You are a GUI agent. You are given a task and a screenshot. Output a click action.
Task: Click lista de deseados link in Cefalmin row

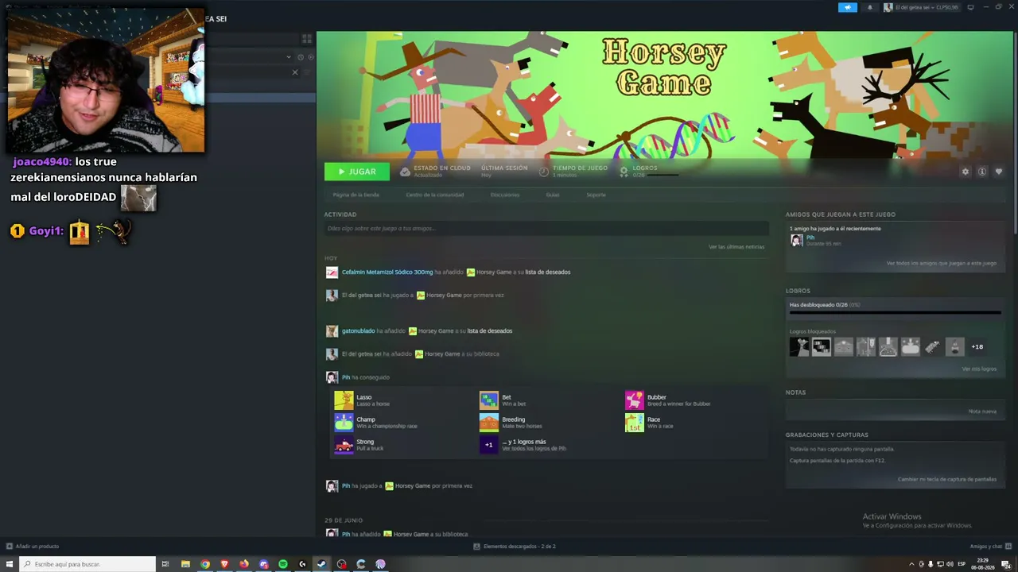click(x=546, y=272)
